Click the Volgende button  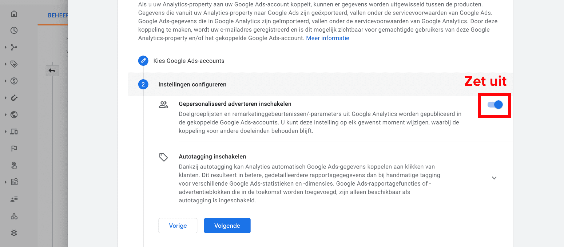click(x=227, y=226)
